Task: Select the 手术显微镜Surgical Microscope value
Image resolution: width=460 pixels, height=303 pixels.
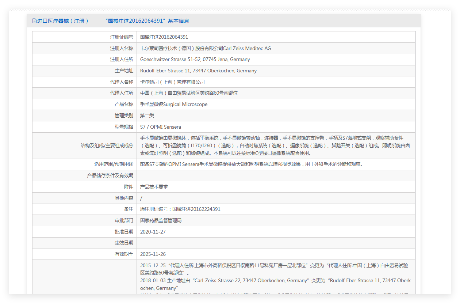Action: tap(174, 104)
